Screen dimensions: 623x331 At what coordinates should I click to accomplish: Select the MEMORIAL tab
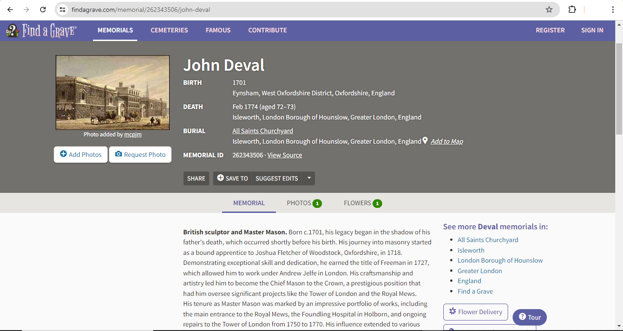(x=249, y=203)
